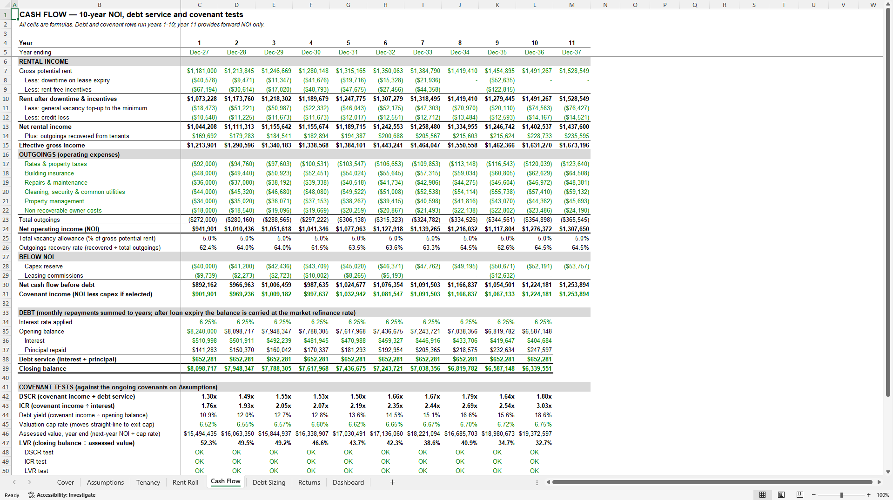893x500 pixels.
Task: Open sheet tab options three-dot handle
Action: [x=537, y=482]
